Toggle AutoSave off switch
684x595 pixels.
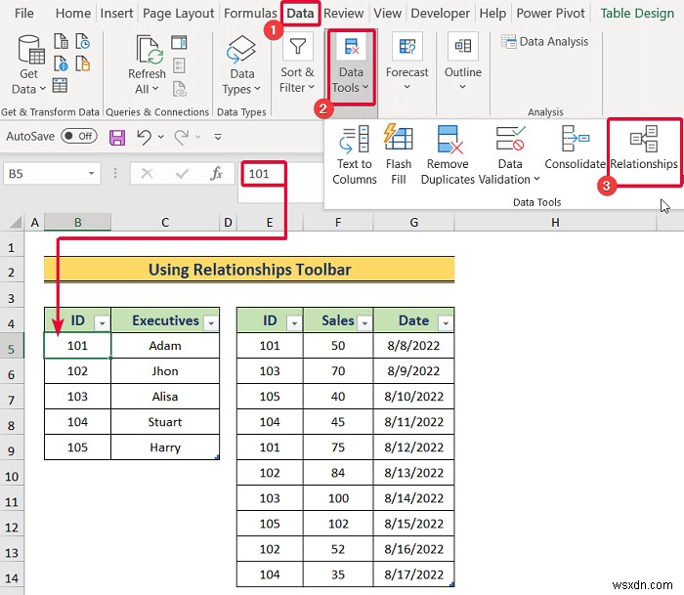coord(79,136)
